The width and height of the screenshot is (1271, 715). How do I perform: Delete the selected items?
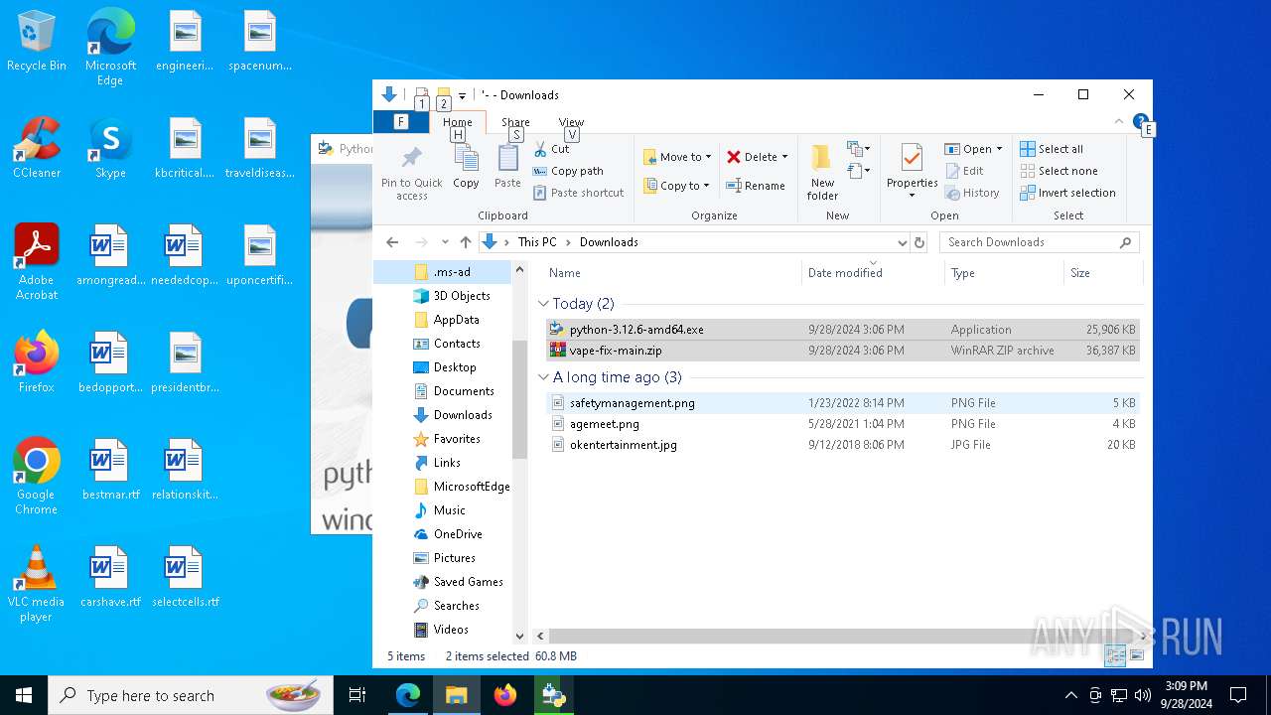click(x=752, y=157)
